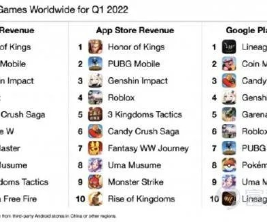Select the Fantasy WW Journey text label
The height and width of the screenshot is (222, 267).
coord(148,148)
